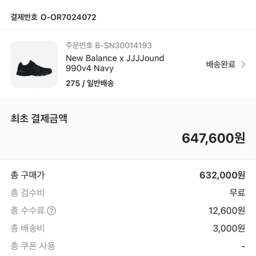Image resolution: width=256 pixels, height=256 pixels.
Task: Open order details via the right chevron arrow
Action: click(x=243, y=64)
